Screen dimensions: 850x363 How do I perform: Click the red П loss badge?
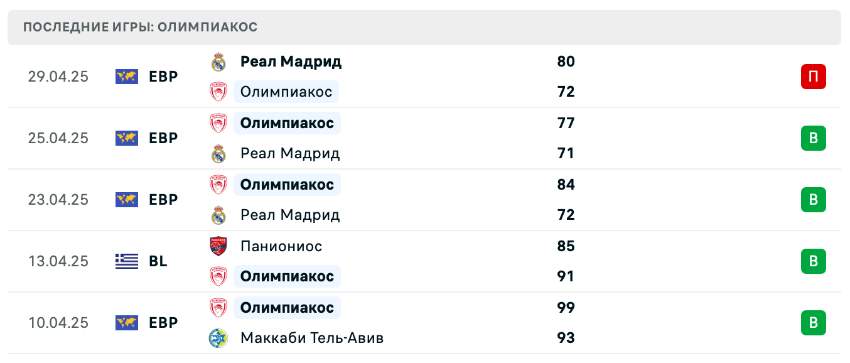click(814, 77)
